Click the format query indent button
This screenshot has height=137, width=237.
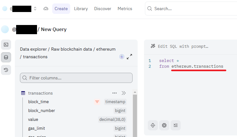coord(176,125)
